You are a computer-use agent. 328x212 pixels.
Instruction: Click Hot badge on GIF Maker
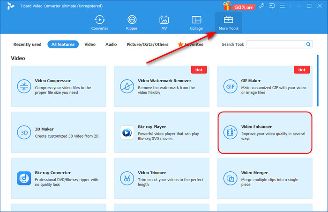(302, 70)
